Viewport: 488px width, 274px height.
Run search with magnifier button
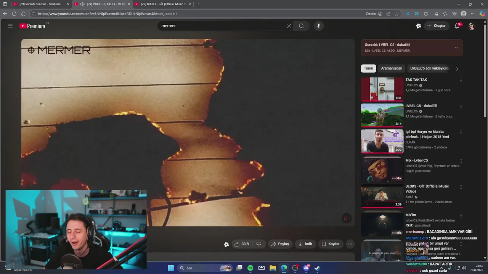(301, 26)
